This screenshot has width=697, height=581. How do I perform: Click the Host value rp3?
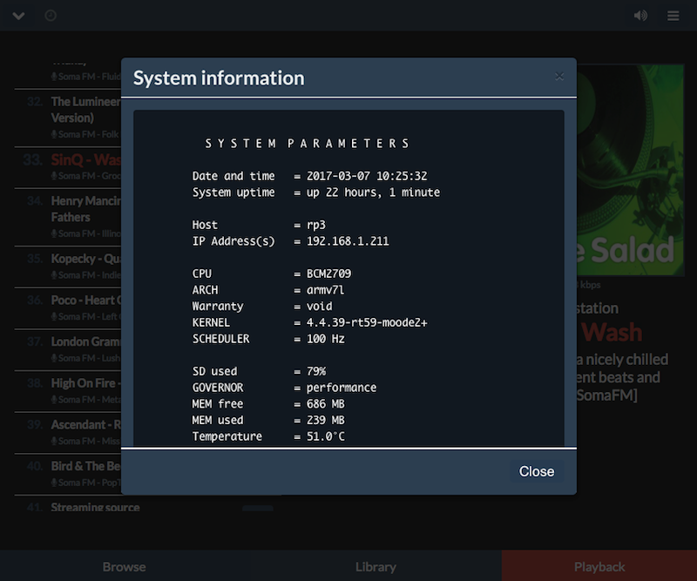[x=316, y=226]
